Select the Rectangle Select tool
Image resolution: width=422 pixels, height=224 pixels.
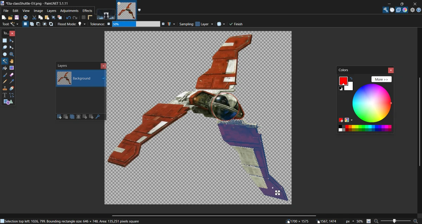pos(5,41)
